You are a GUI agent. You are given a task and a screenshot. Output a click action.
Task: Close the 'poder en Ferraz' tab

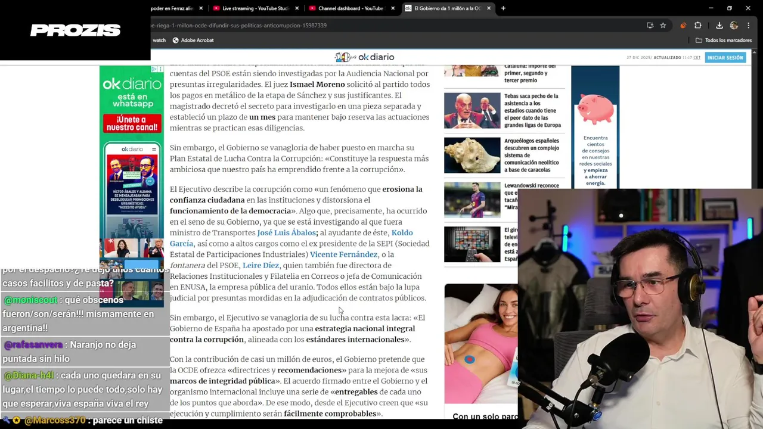click(201, 8)
